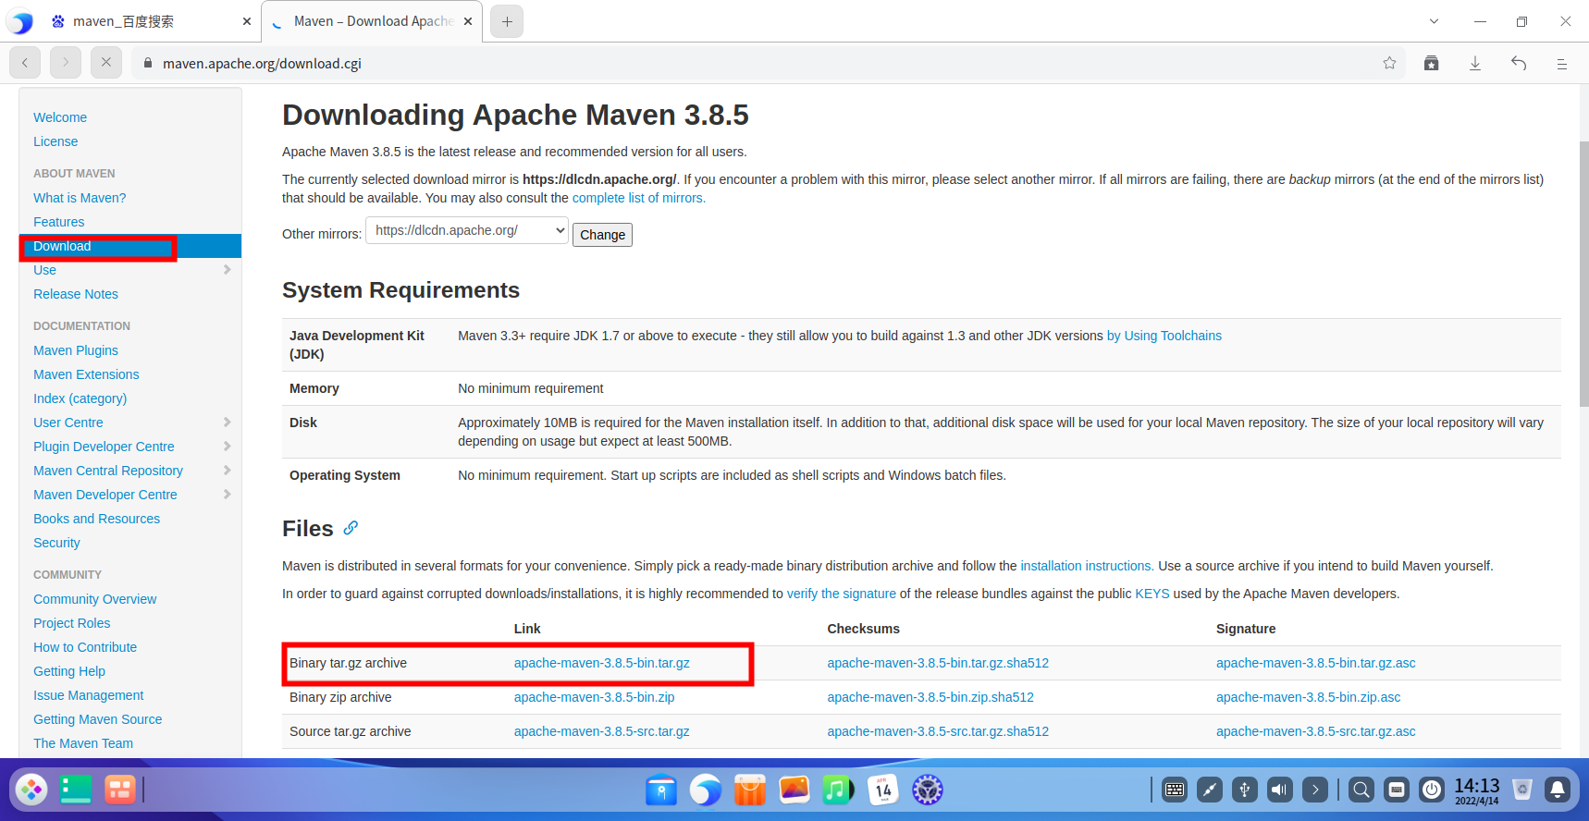Screen dimensions: 1589x821
Task: Expand the Maven Central Repository arrow
Action: pyautogui.click(x=228, y=471)
